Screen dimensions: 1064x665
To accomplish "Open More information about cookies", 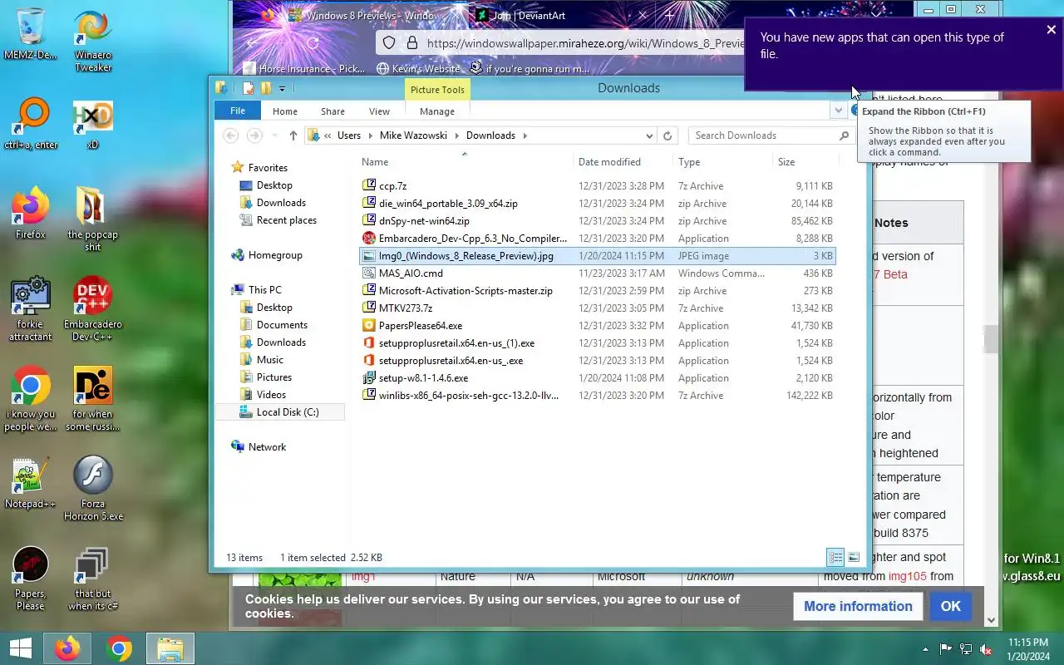I will tap(858, 606).
